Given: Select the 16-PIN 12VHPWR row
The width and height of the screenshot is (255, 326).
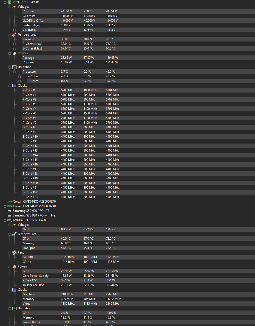Looking at the screenshot, I should 138,285.
